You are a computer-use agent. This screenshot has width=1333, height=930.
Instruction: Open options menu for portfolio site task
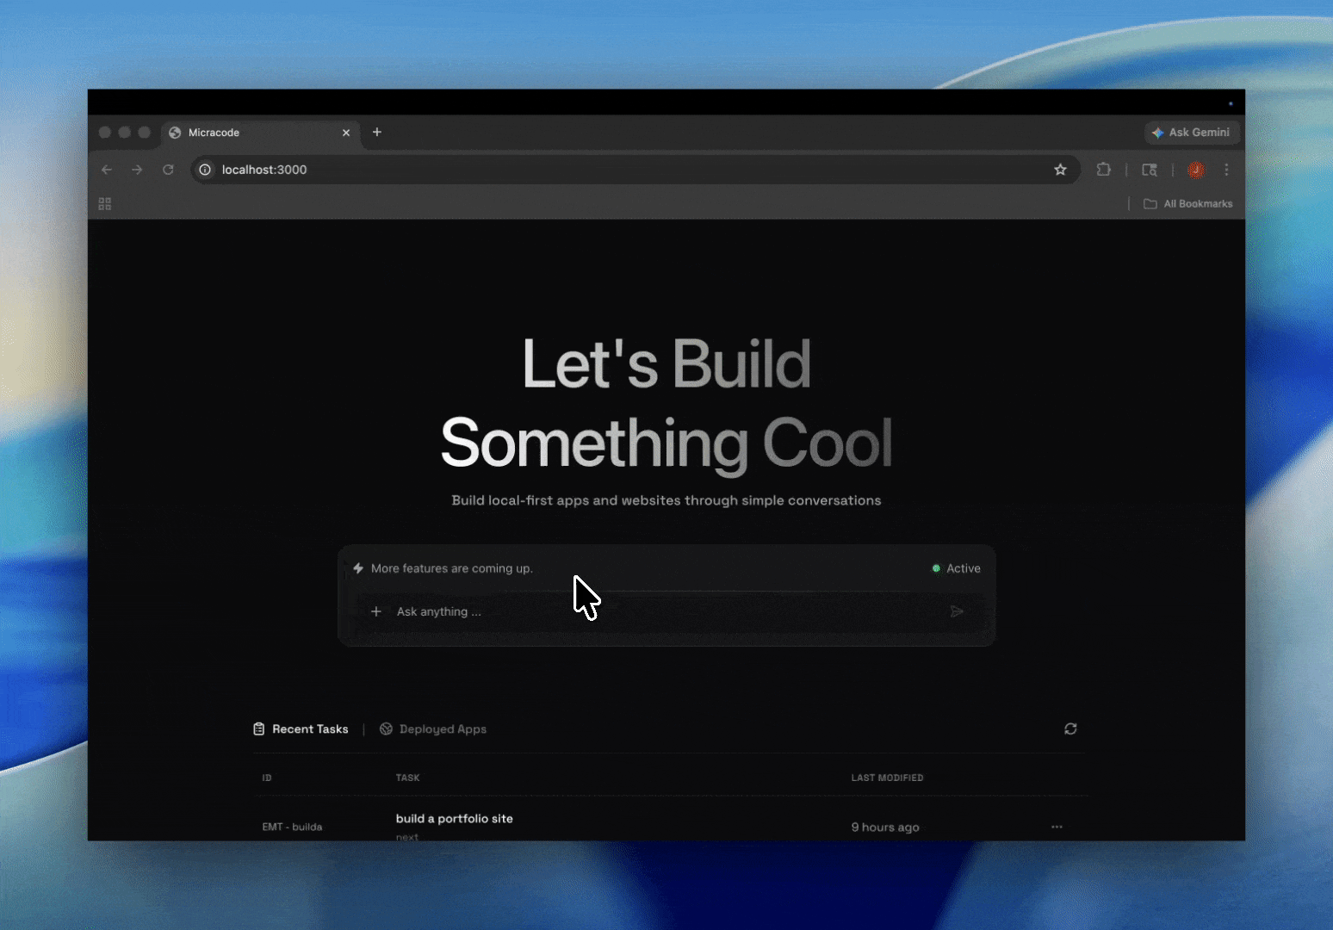point(1057,827)
